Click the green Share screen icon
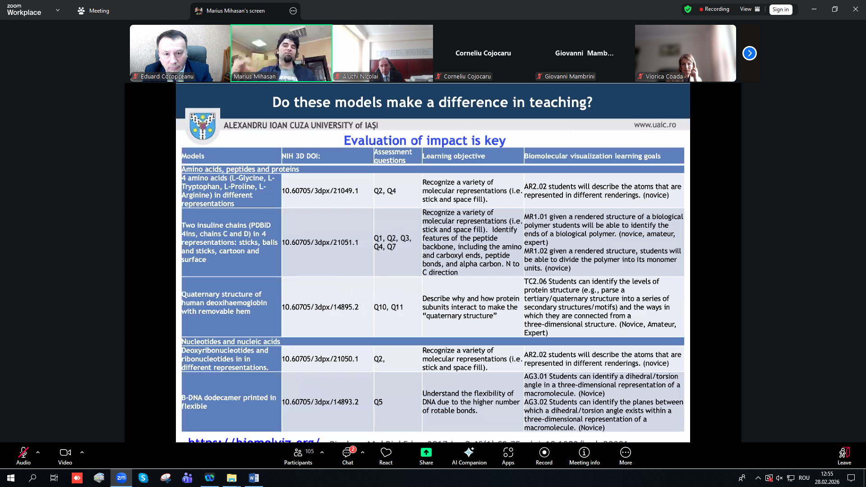The height and width of the screenshot is (487, 866). [x=426, y=452]
